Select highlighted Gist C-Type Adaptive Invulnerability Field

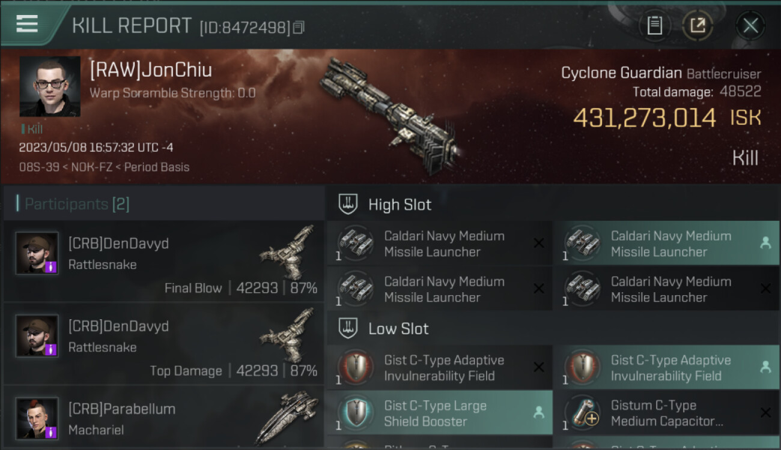pyautogui.click(x=666, y=368)
